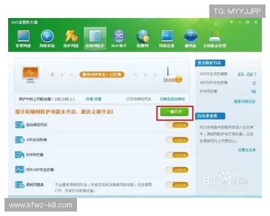Select the 安全防护日志 panel header
The height and width of the screenshot is (216, 270).
210,63
